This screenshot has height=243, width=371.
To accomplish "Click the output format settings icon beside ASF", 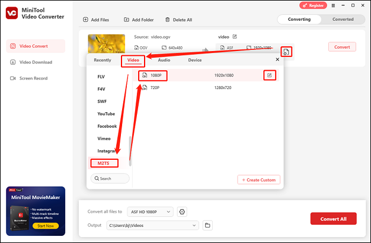I will click(x=286, y=52).
